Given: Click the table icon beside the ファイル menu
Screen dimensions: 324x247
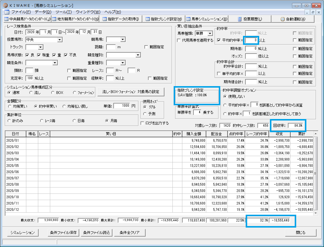Looking at the screenshot, I should pos(7,12).
